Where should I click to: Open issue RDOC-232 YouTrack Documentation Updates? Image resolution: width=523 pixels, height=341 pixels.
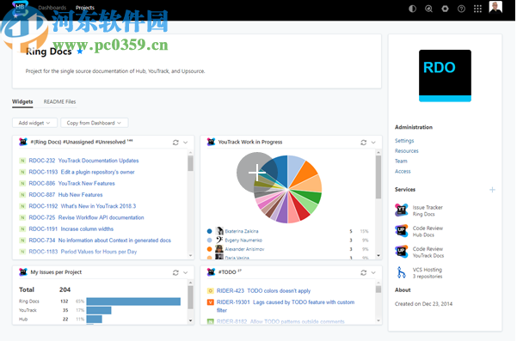tap(83, 161)
